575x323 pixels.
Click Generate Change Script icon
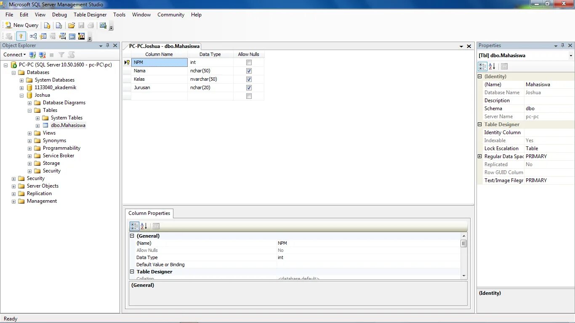click(x=9, y=37)
